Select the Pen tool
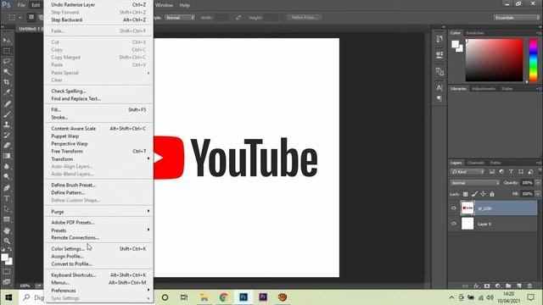 7,188
